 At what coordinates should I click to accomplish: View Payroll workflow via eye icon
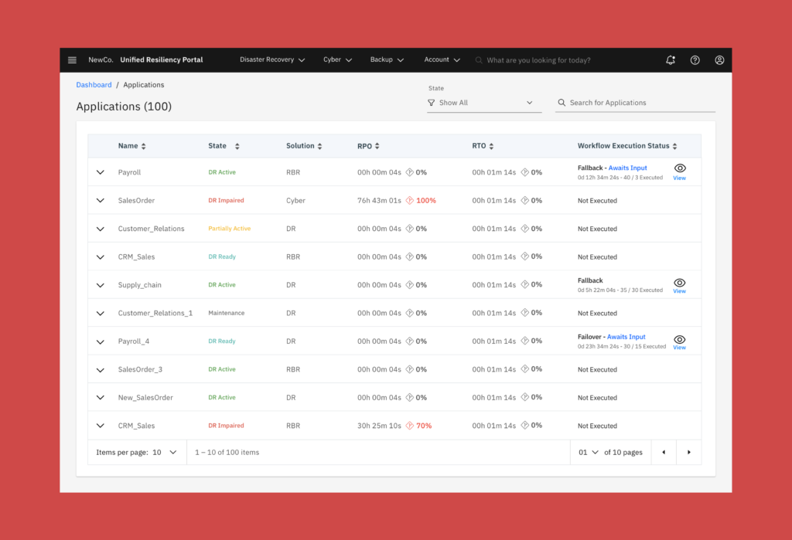(679, 168)
